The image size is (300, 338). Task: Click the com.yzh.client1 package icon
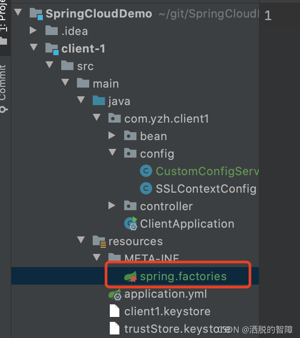[114, 118]
